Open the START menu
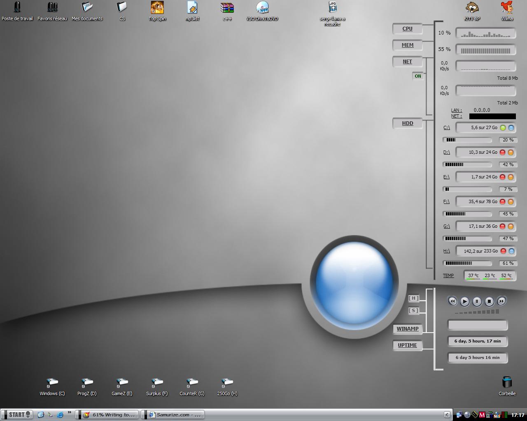Image resolution: width=527 pixels, height=421 pixels. pyautogui.click(x=17, y=415)
